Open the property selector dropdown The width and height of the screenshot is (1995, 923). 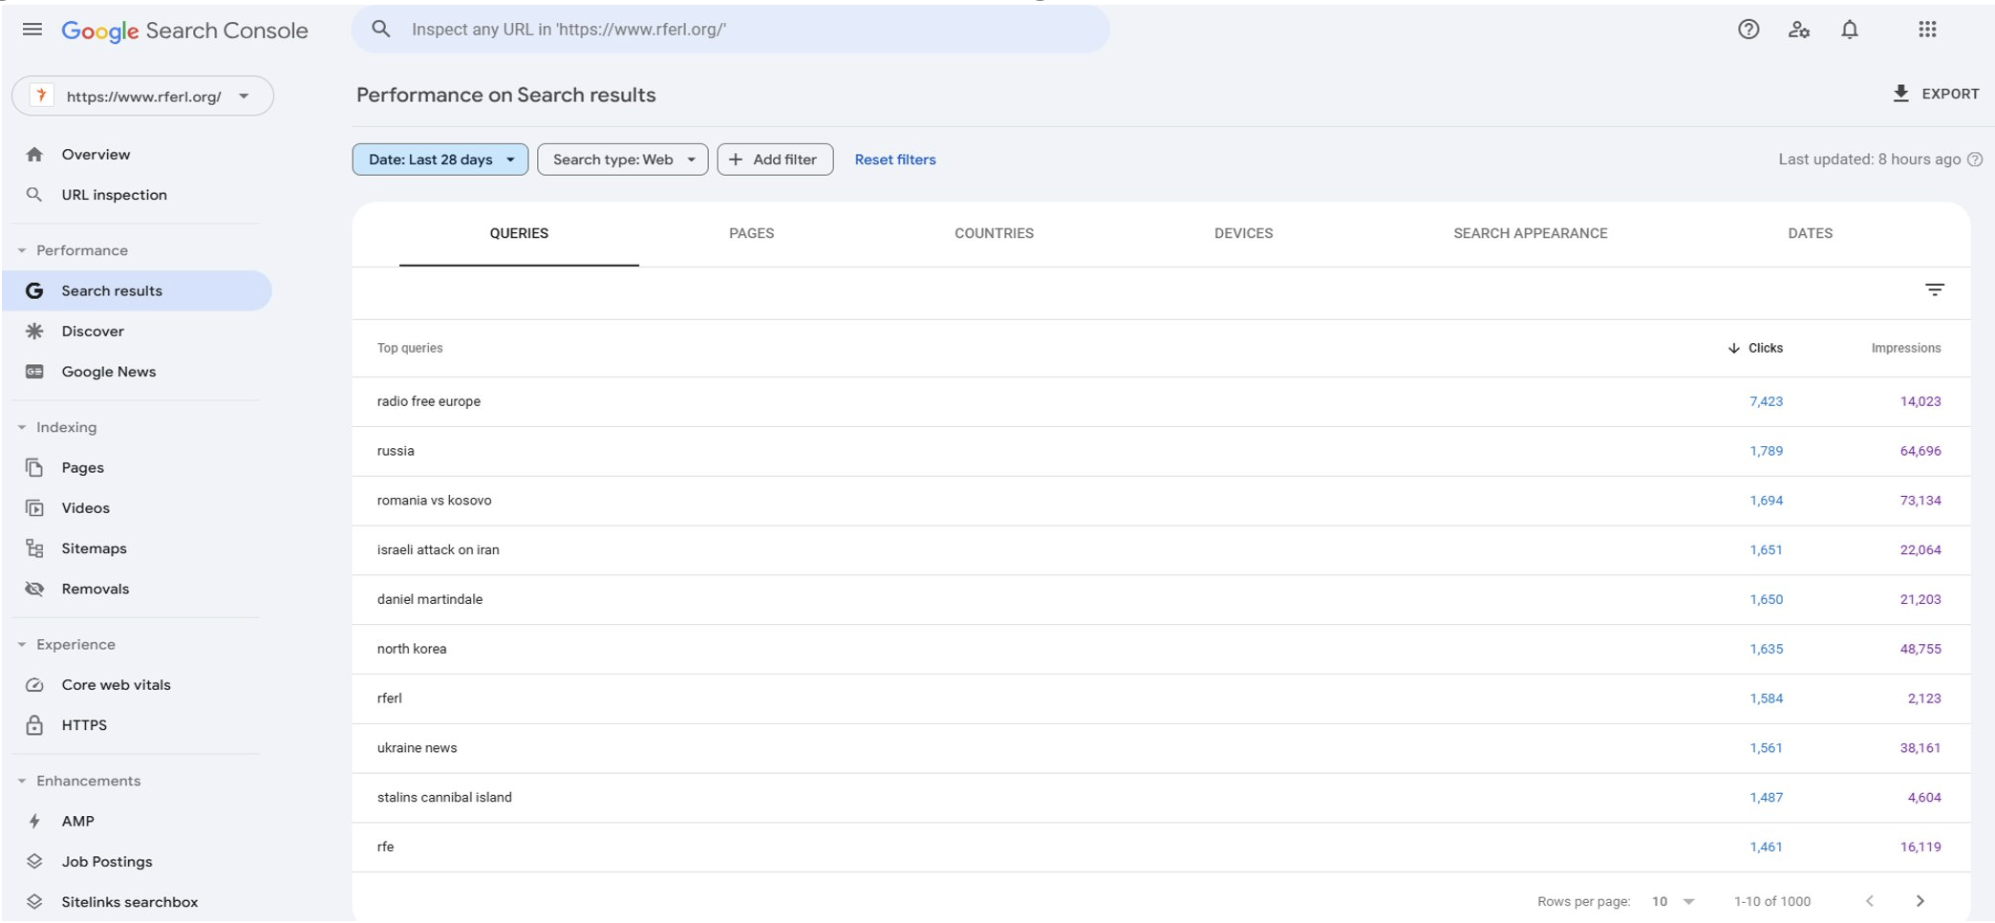pos(142,97)
